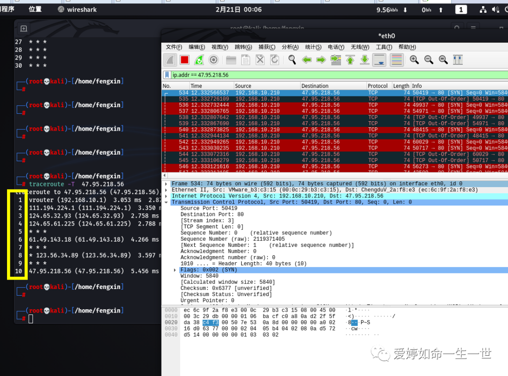Toggle auto-scroll to the last packet
This screenshot has width=508, height=376.
click(379, 60)
